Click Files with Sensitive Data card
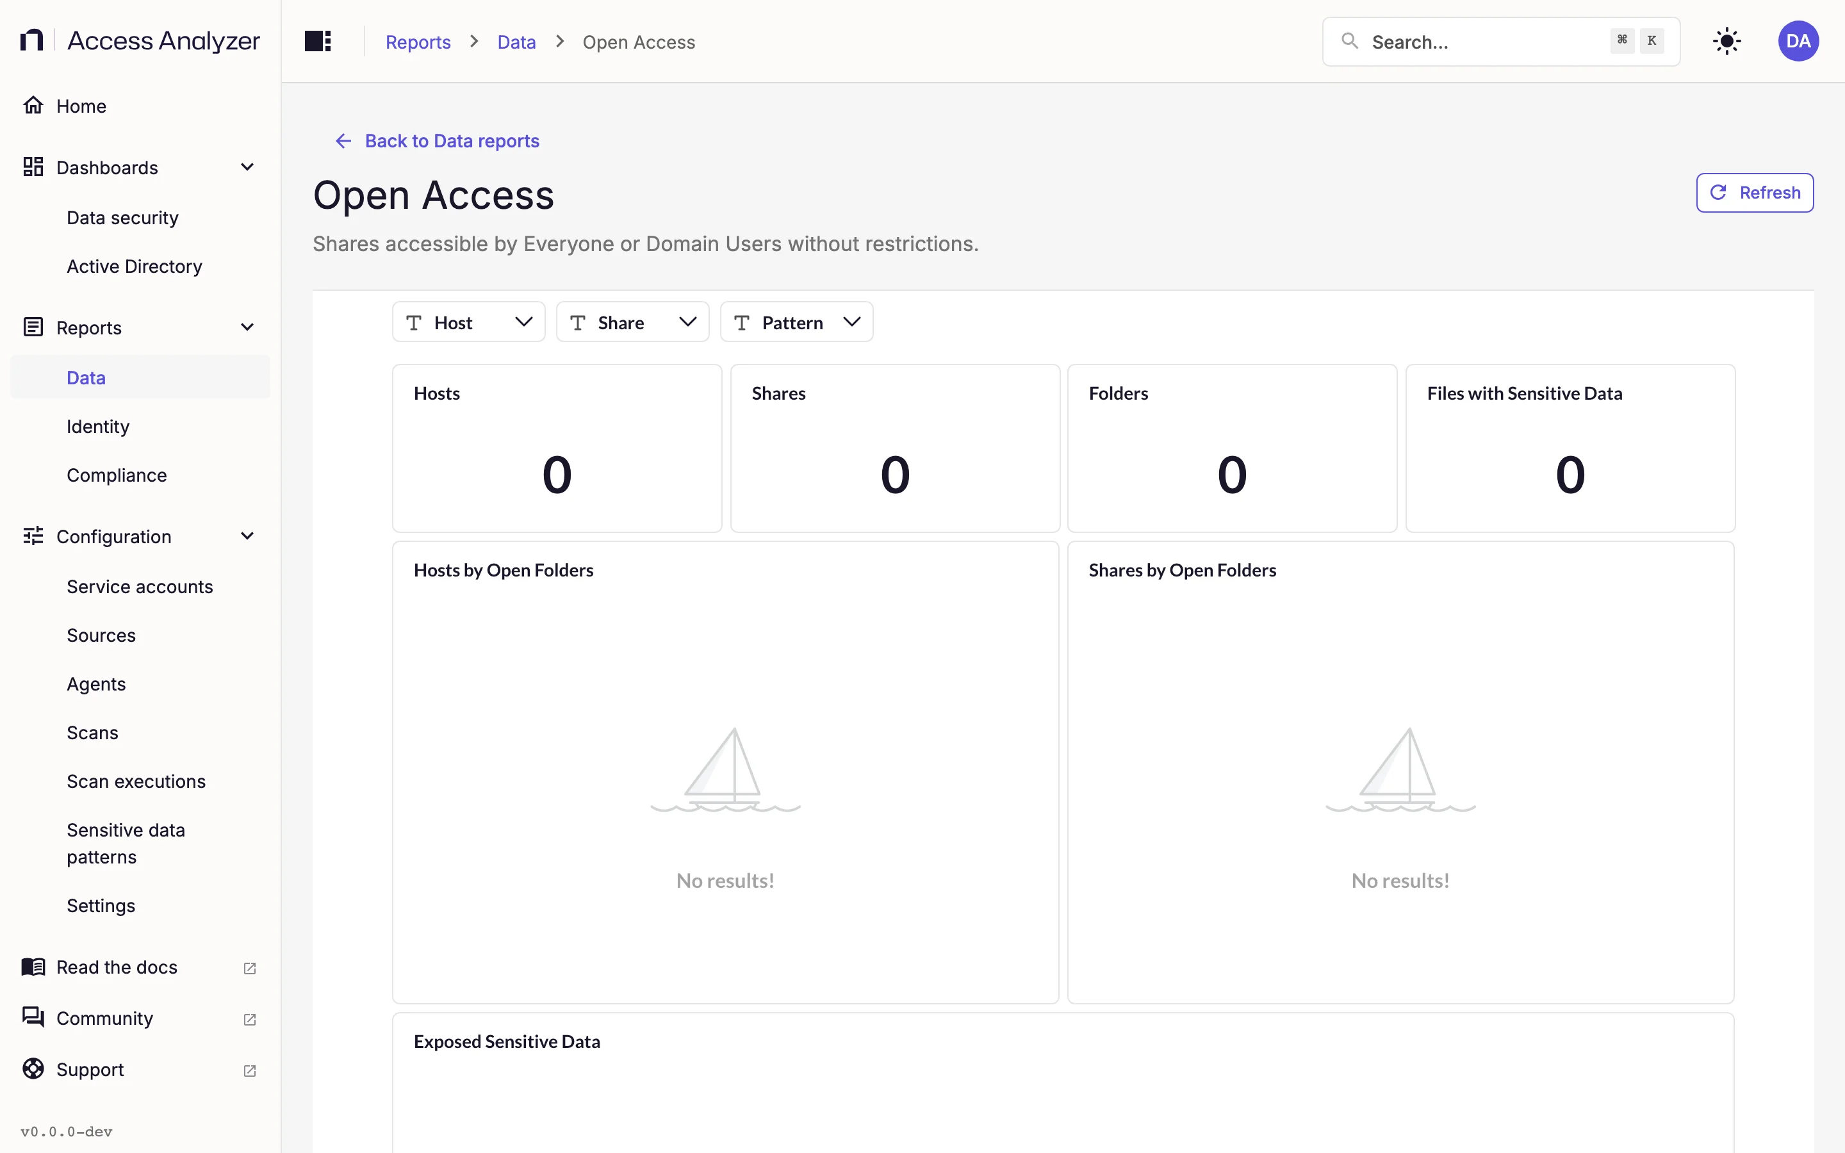Viewport: 1845px width, 1153px height. click(1570, 448)
